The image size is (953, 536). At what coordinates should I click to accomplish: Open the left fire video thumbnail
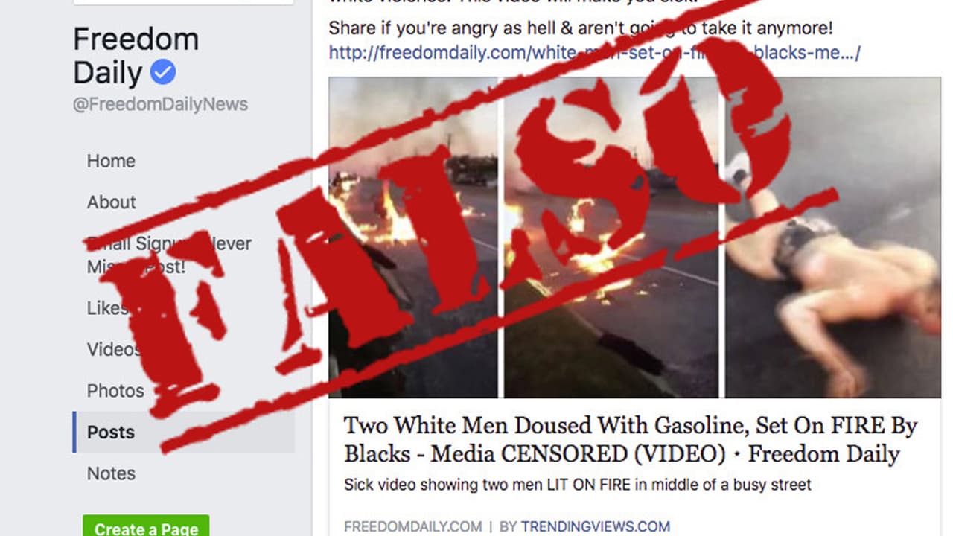click(x=413, y=237)
